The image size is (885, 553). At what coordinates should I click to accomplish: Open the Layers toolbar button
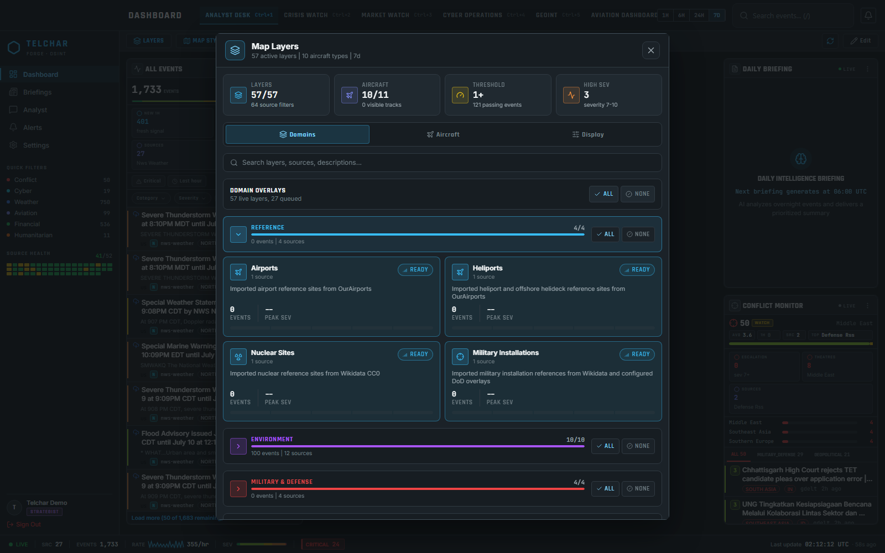pyautogui.click(x=149, y=40)
